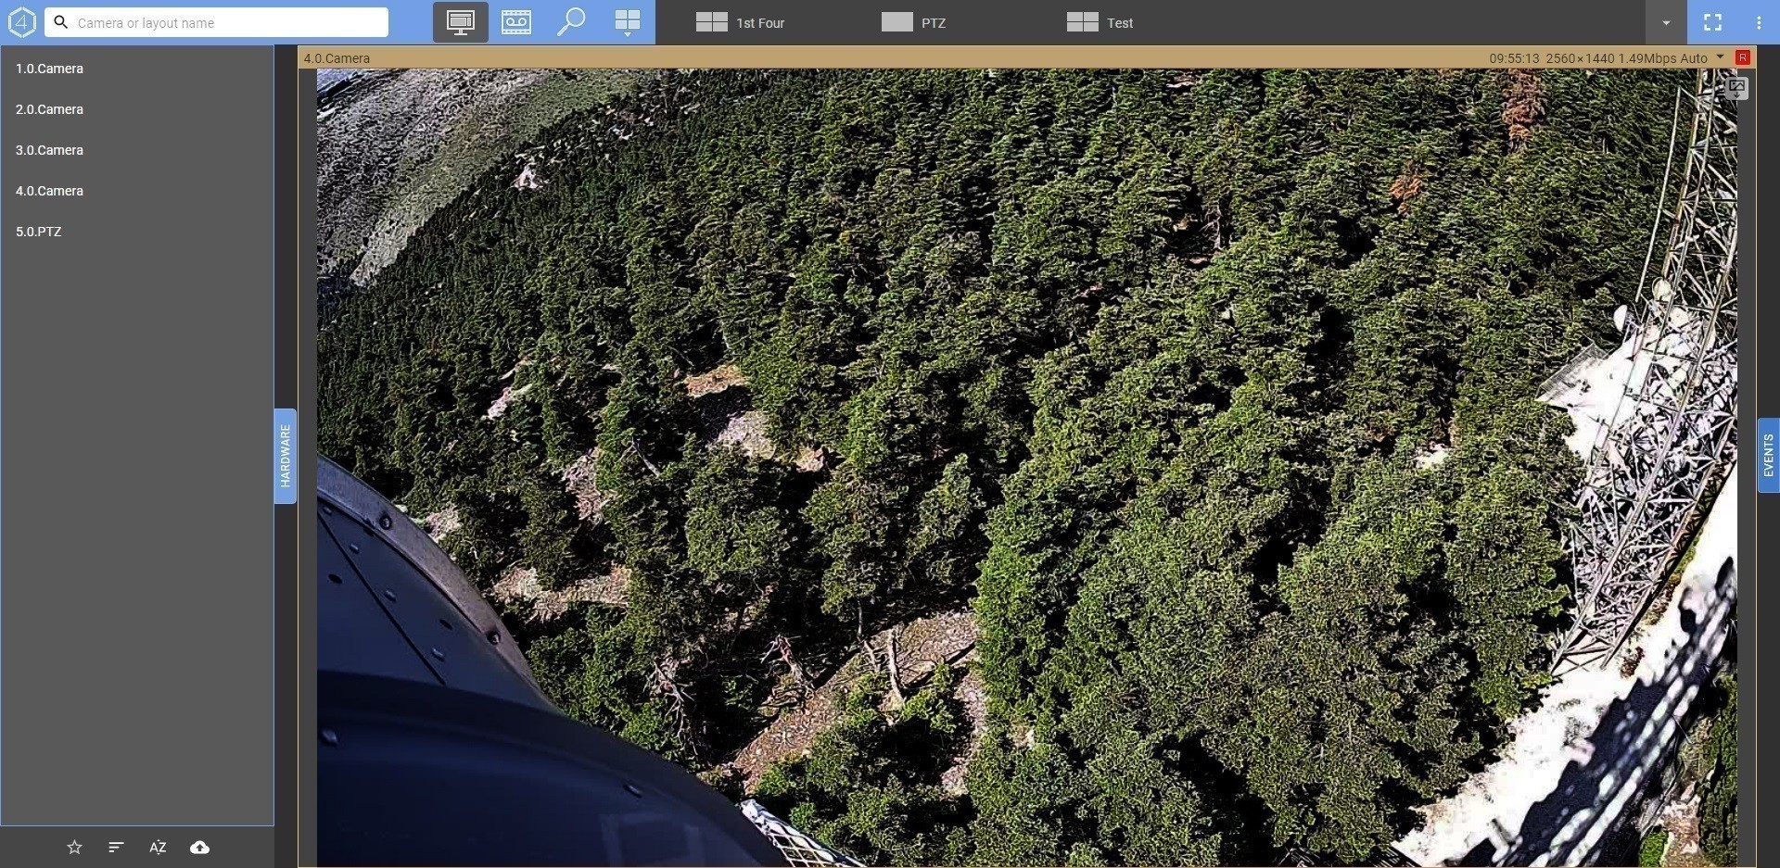Expand the layouts tab overflow arrow
The width and height of the screenshot is (1780, 868).
click(1665, 22)
